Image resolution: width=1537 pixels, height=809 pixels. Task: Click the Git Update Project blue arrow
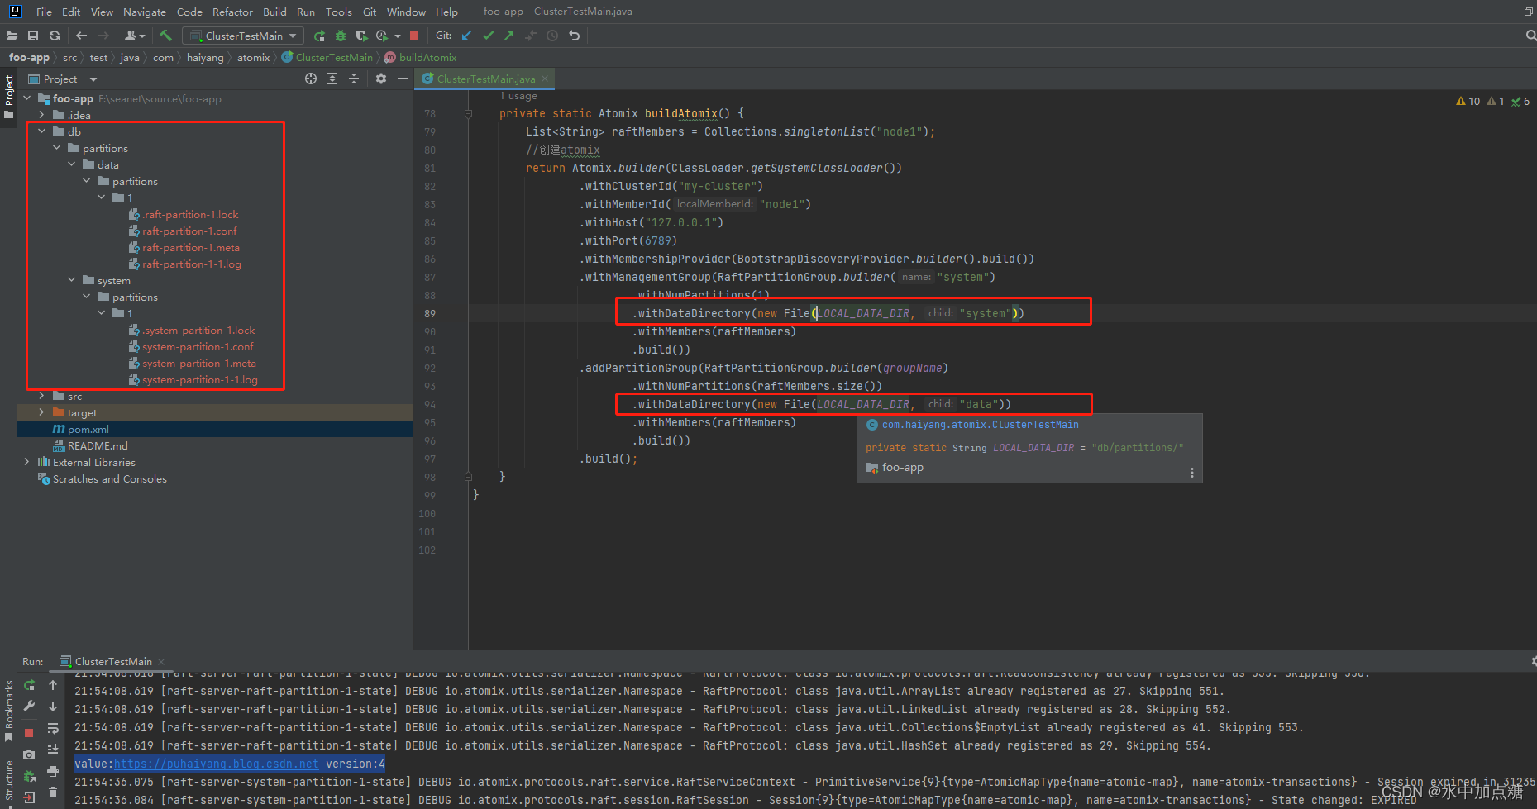pyautogui.click(x=466, y=36)
